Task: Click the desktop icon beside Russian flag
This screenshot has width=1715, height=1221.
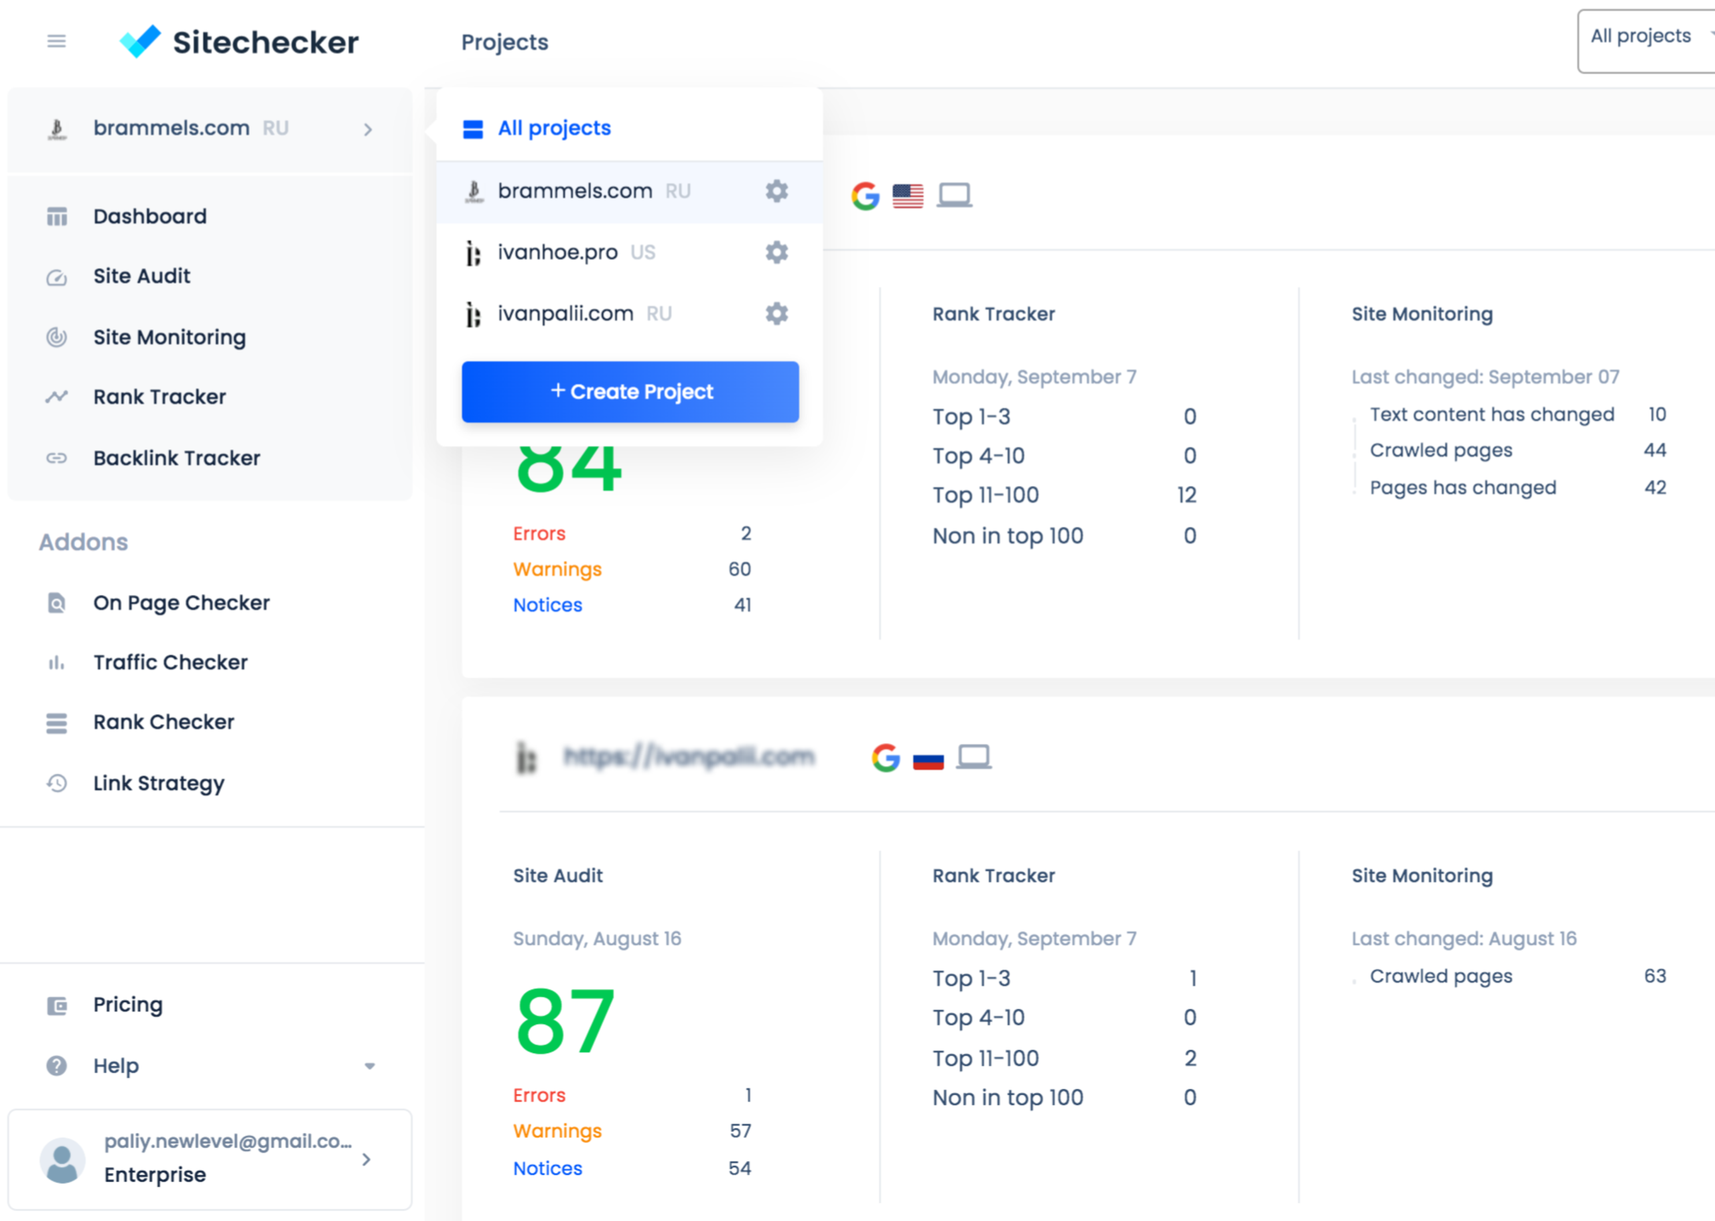Action: pos(974,757)
